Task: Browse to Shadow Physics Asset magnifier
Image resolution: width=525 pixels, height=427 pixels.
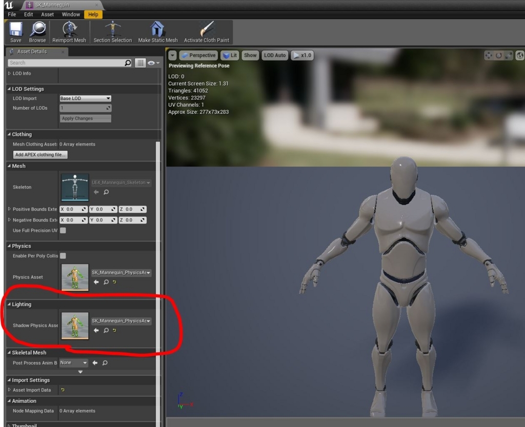Action: click(x=106, y=330)
